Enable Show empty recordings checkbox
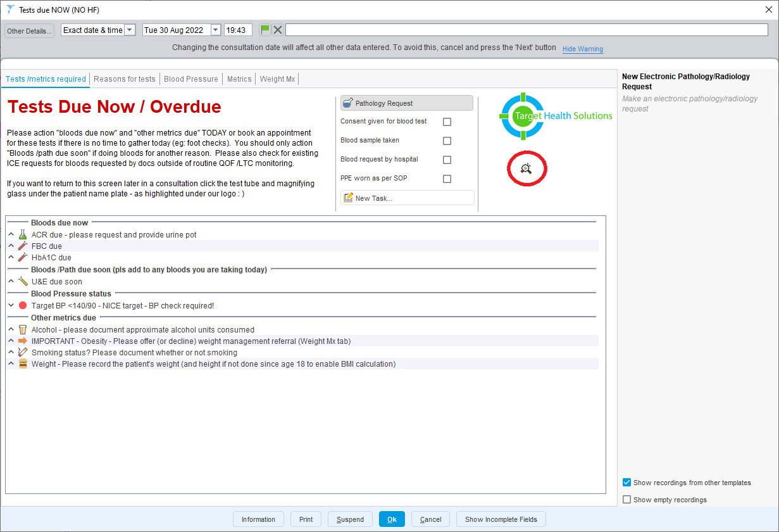Screen dimensions: 779x532 click(626, 500)
